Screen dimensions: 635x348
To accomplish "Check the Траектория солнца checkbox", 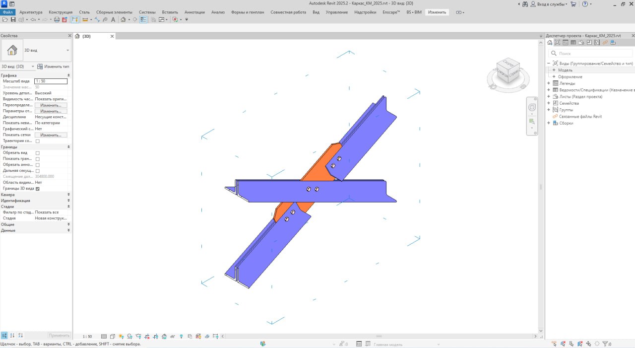I will click(38, 141).
